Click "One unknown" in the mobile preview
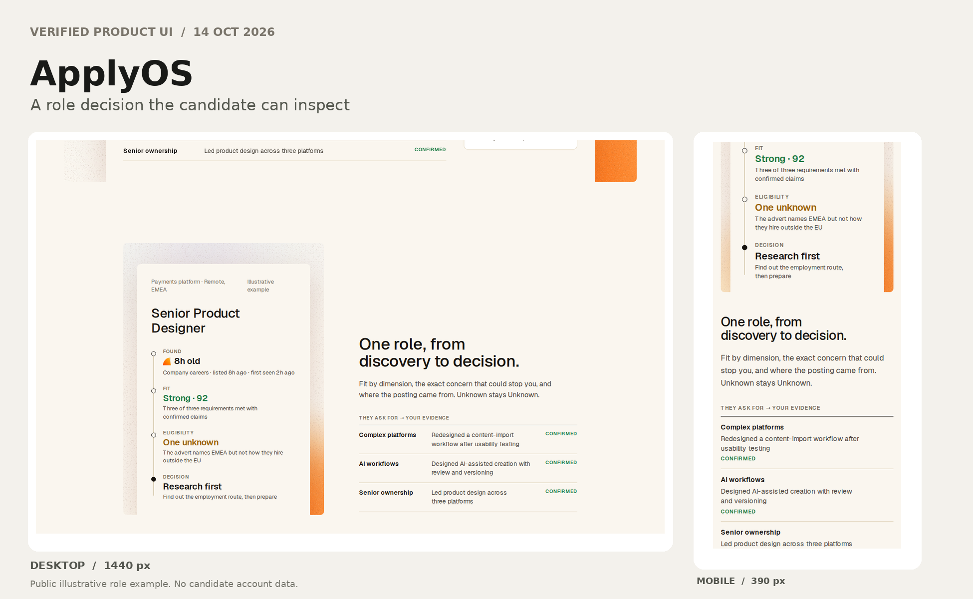 tap(785, 207)
